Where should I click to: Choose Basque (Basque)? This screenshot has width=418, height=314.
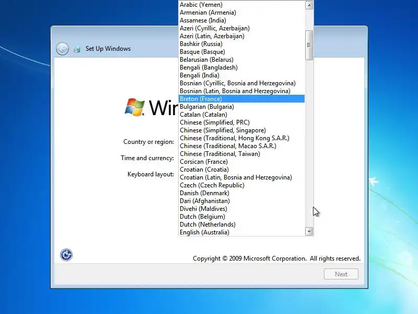point(241,52)
